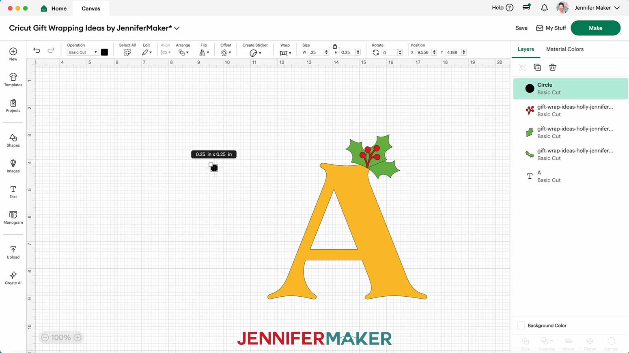Screen dimensions: 629x353
Task: Select the Layers tab
Action: (526, 49)
